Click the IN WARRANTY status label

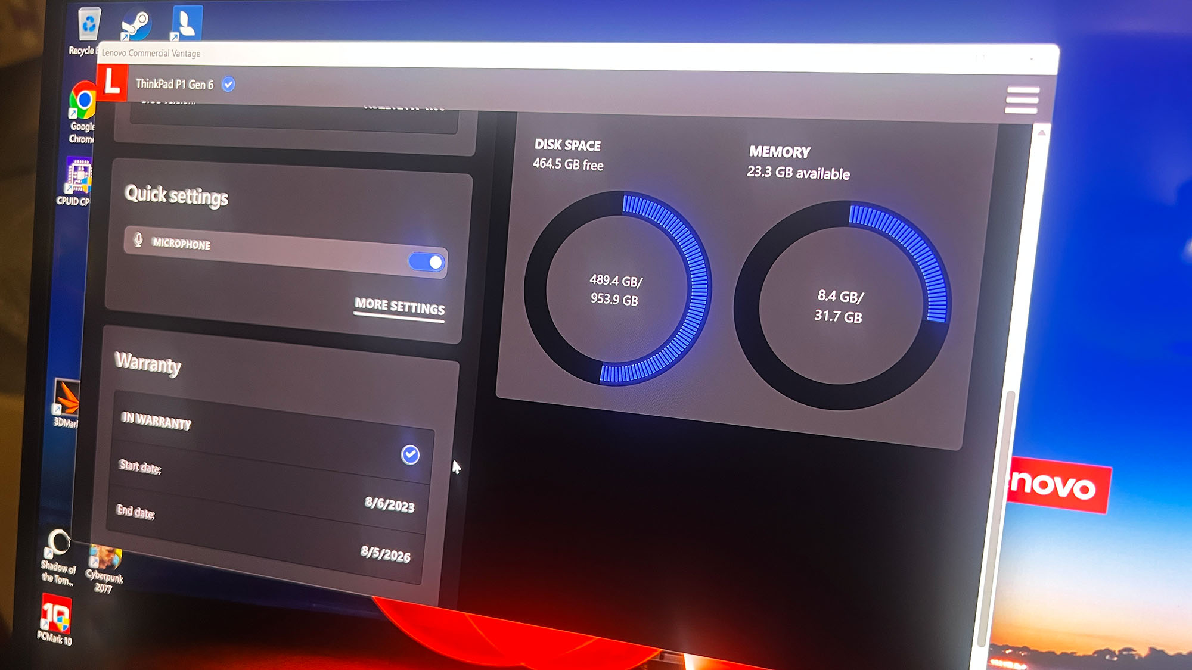coord(156,420)
